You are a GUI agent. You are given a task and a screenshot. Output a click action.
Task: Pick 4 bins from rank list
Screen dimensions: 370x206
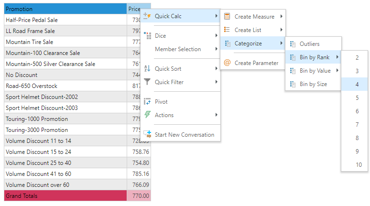357,84
